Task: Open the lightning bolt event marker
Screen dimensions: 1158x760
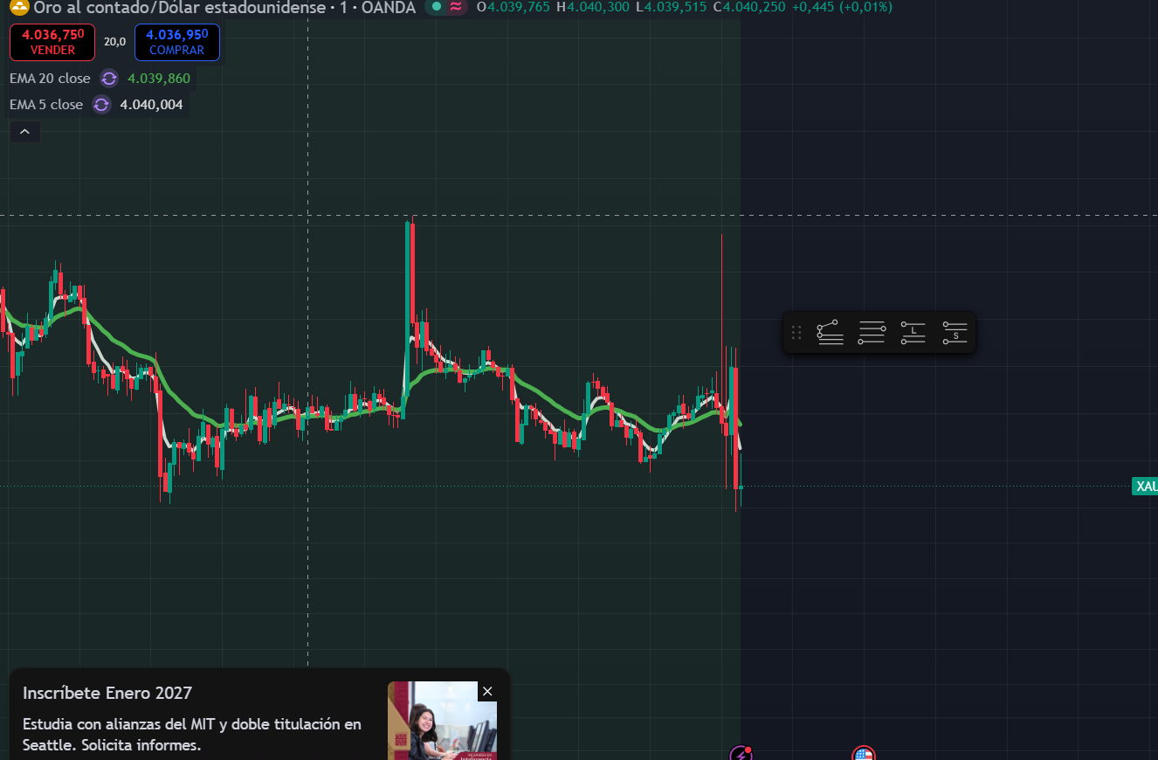Action: point(741,754)
